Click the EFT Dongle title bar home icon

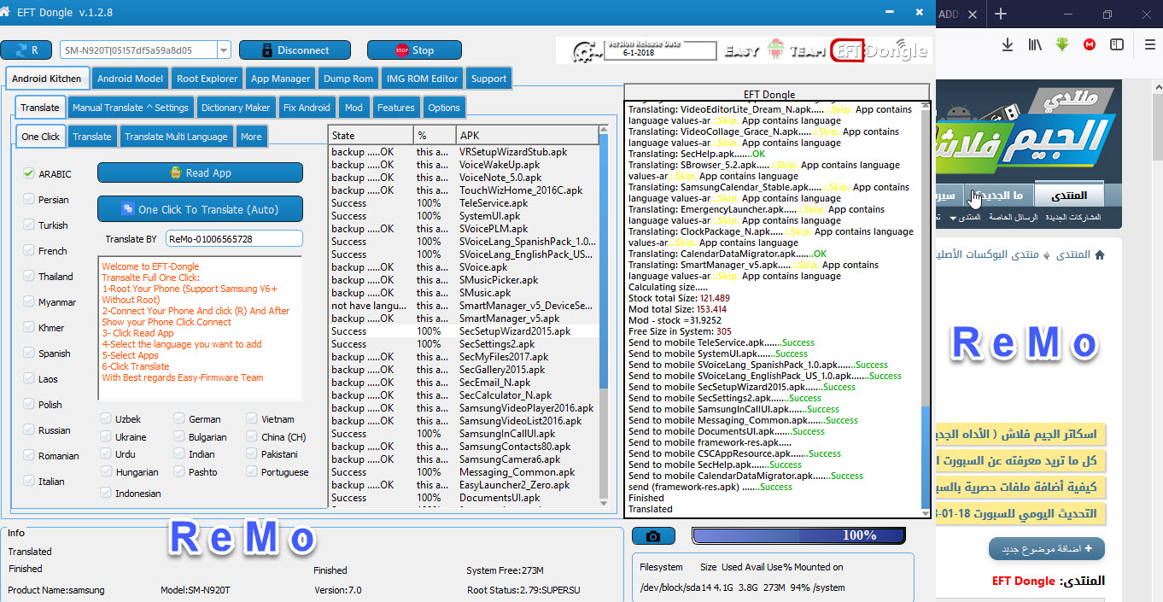(6, 13)
